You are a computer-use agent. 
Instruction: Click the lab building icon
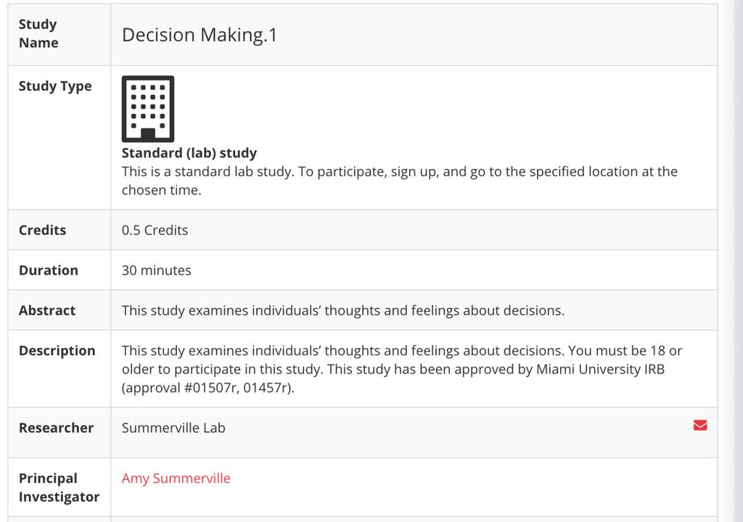[x=148, y=109]
